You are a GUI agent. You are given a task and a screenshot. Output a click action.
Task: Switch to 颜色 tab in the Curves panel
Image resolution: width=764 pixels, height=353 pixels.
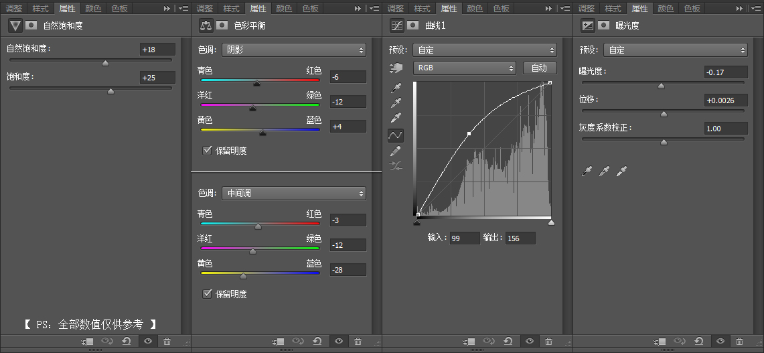click(x=475, y=8)
